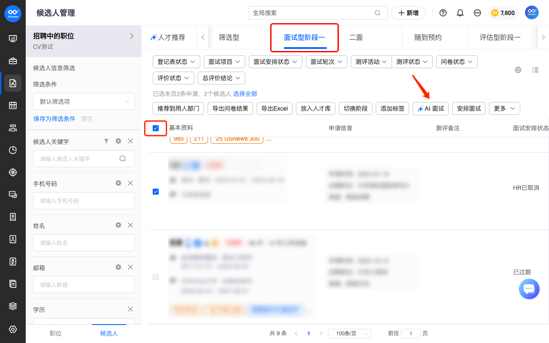Image resolution: width=549 pixels, height=343 pixels.
Task: Open the chat messages icon in the sidebar
Action: 13,195
